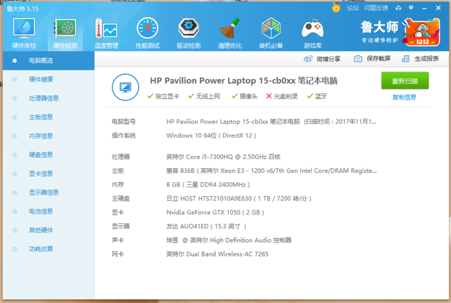The width and height of the screenshot is (451, 303).
Task: Click the 驱动检测 driver detection icon
Action: tap(188, 32)
